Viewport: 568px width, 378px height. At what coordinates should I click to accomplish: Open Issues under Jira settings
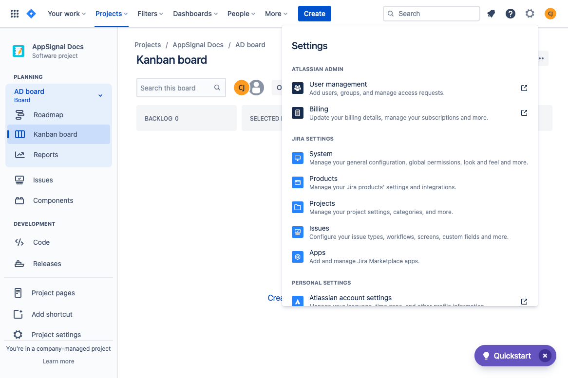pyautogui.click(x=410, y=232)
